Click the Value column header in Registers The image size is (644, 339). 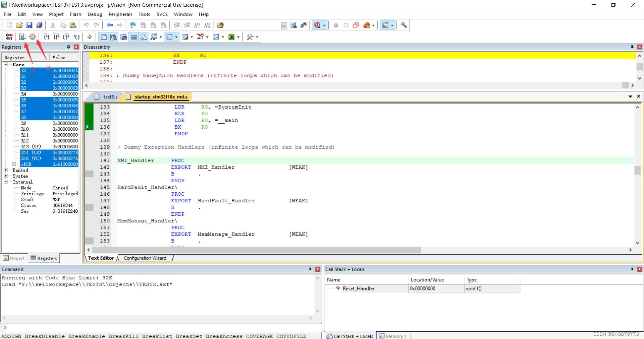[x=64, y=58]
